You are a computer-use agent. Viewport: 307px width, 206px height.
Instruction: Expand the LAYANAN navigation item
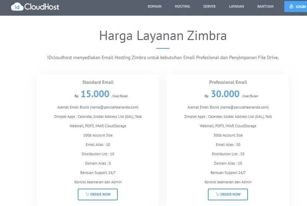[x=236, y=6]
